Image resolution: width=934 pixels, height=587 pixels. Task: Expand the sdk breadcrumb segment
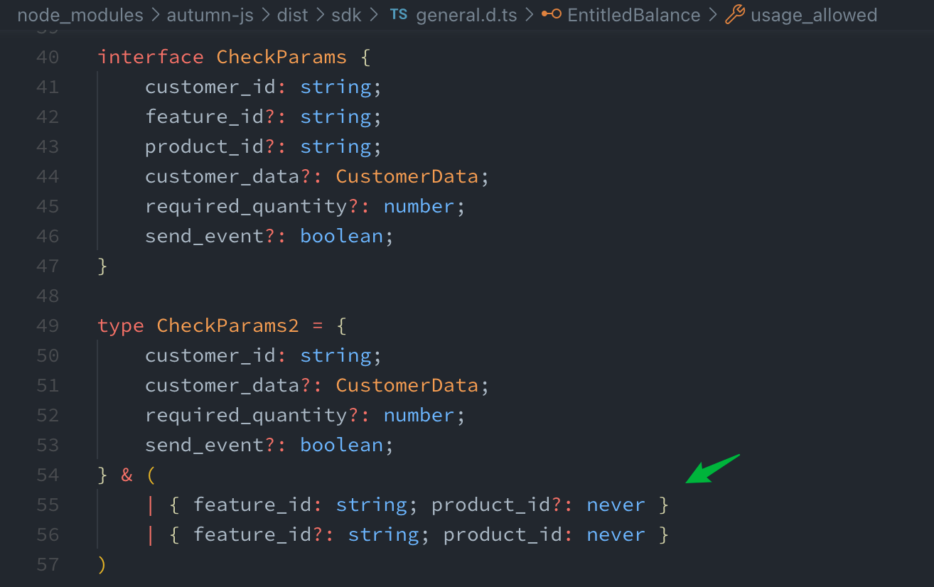click(346, 15)
